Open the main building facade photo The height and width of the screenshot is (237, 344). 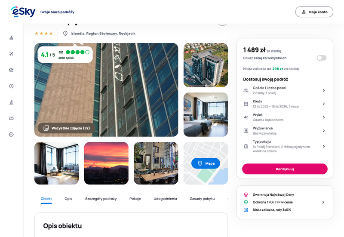point(106,90)
